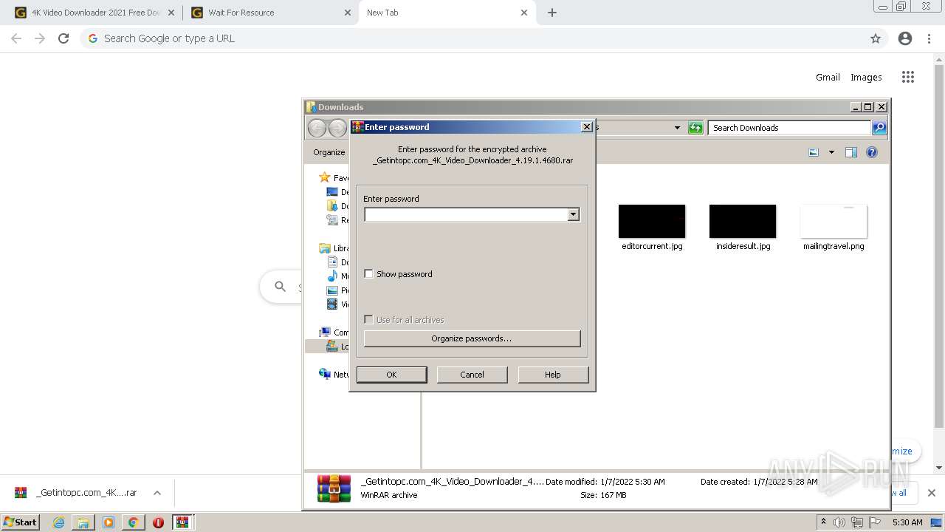Select editorcurrent.jpg thumbnail in Downloads
The width and height of the screenshot is (945, 532).
652,222
